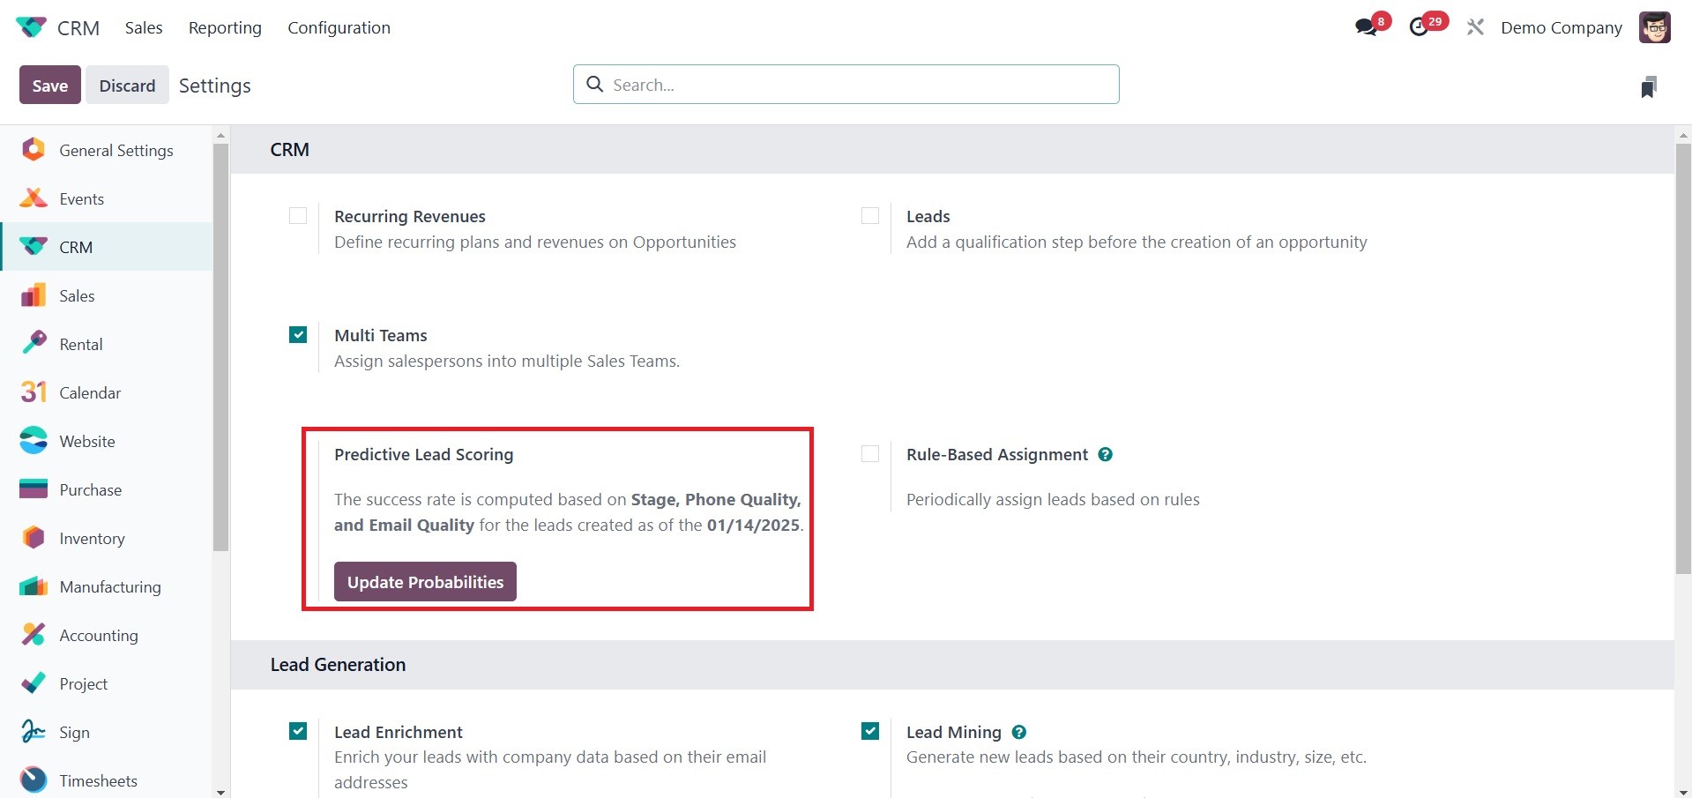Image resolution: width=1692 pixels, height=798 pixels.
Task: Enable the Recurring Revenues checkbox
Action: pyautogui.click(x=298, y=216)
